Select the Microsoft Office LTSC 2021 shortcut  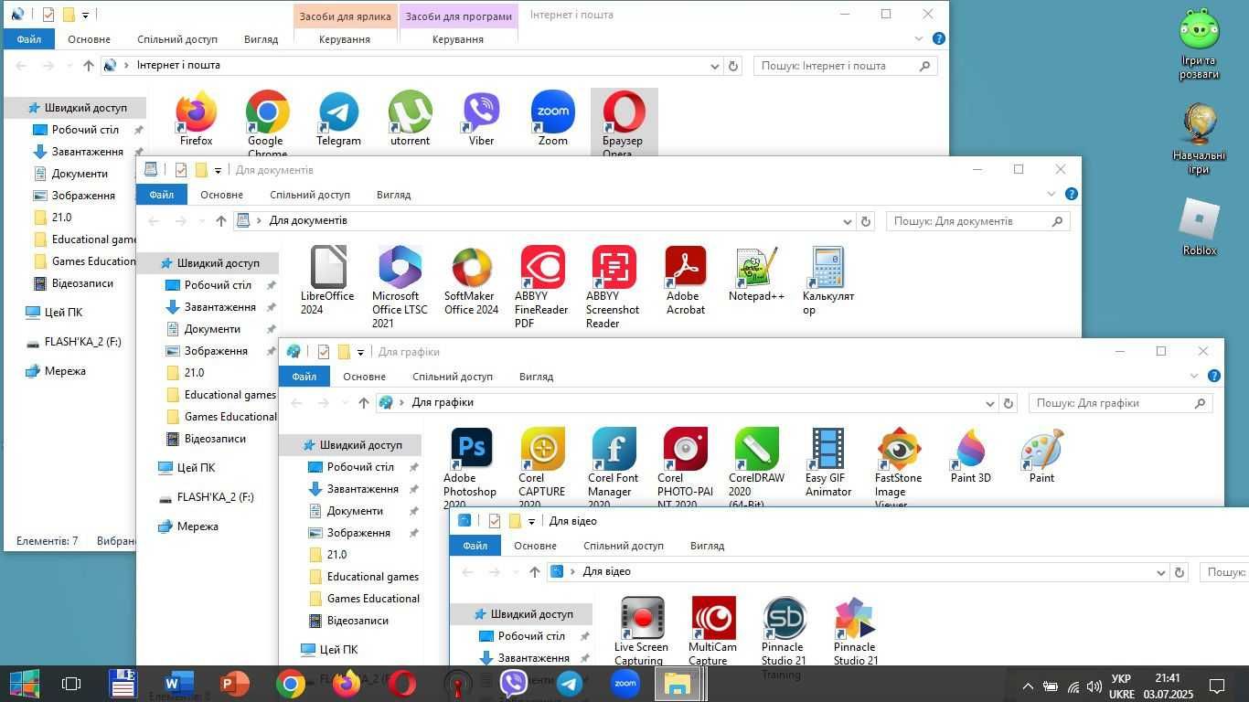coord(400,286)
